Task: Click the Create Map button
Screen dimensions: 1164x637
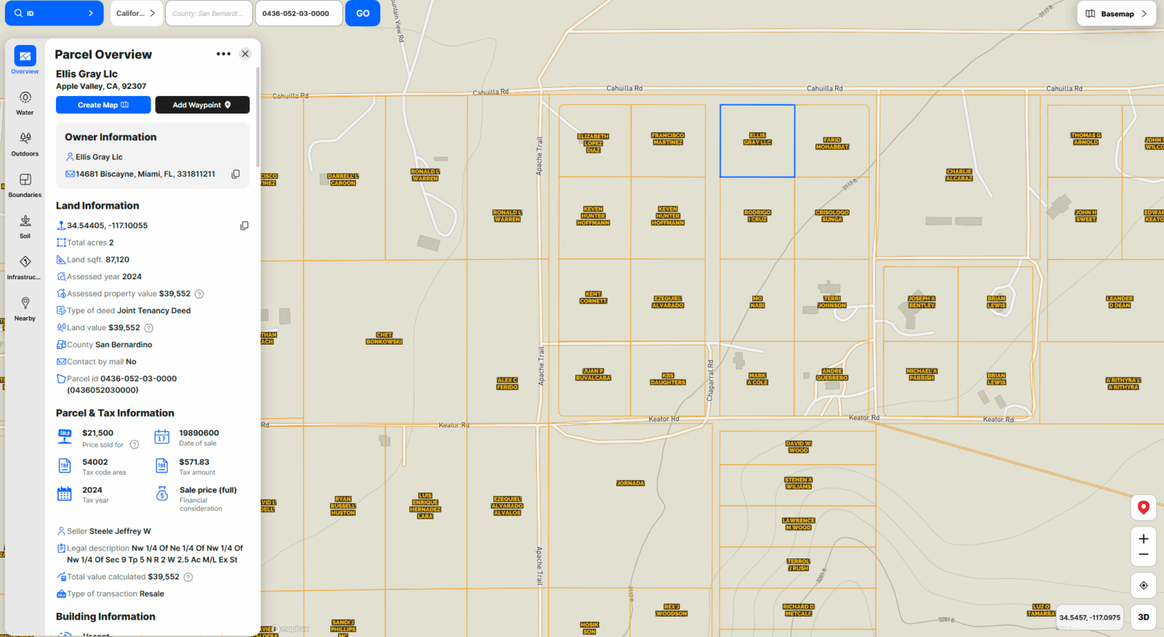Action: click(x=103, y=105)
